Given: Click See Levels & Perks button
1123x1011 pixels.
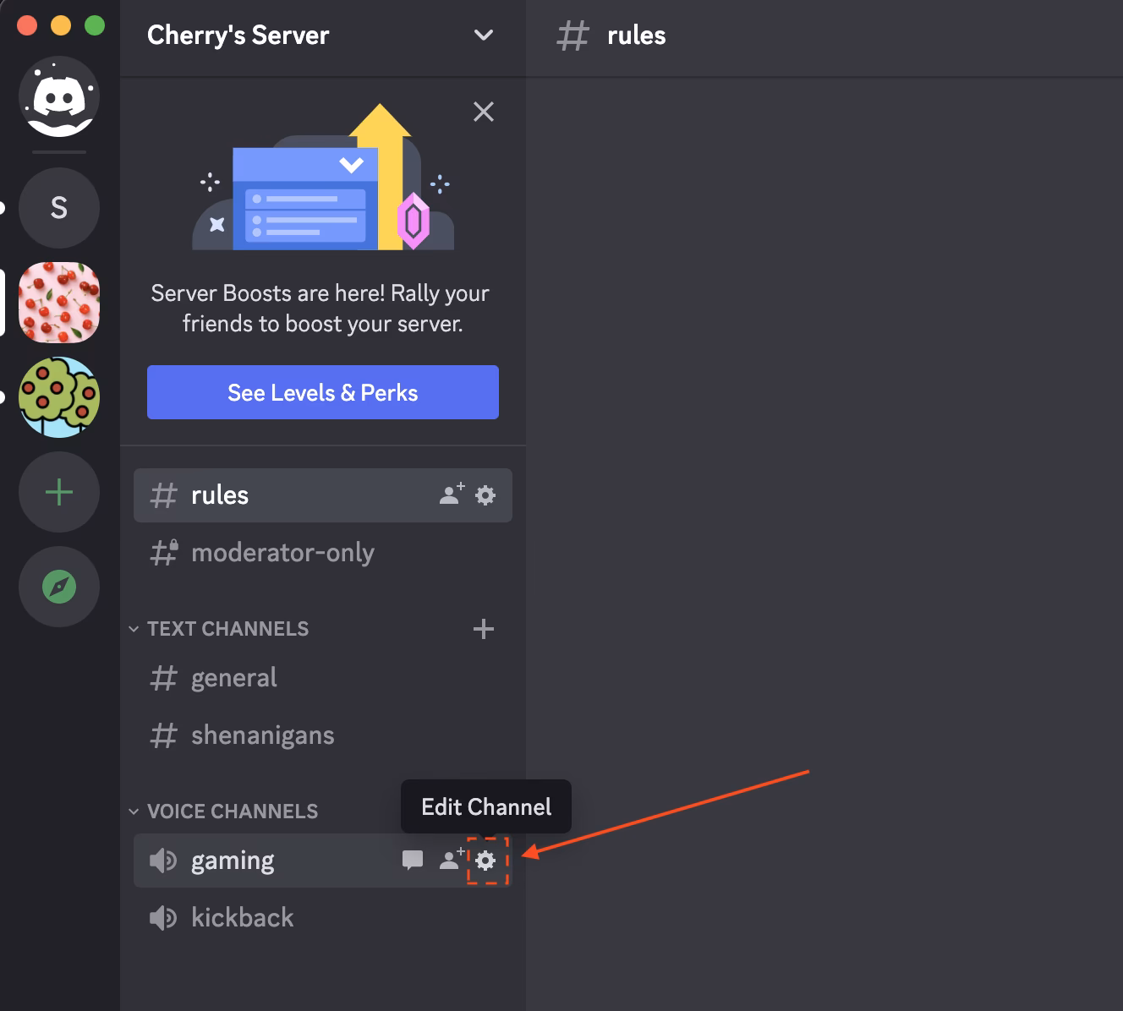Looking at the screenshot, I should [323, 392].
